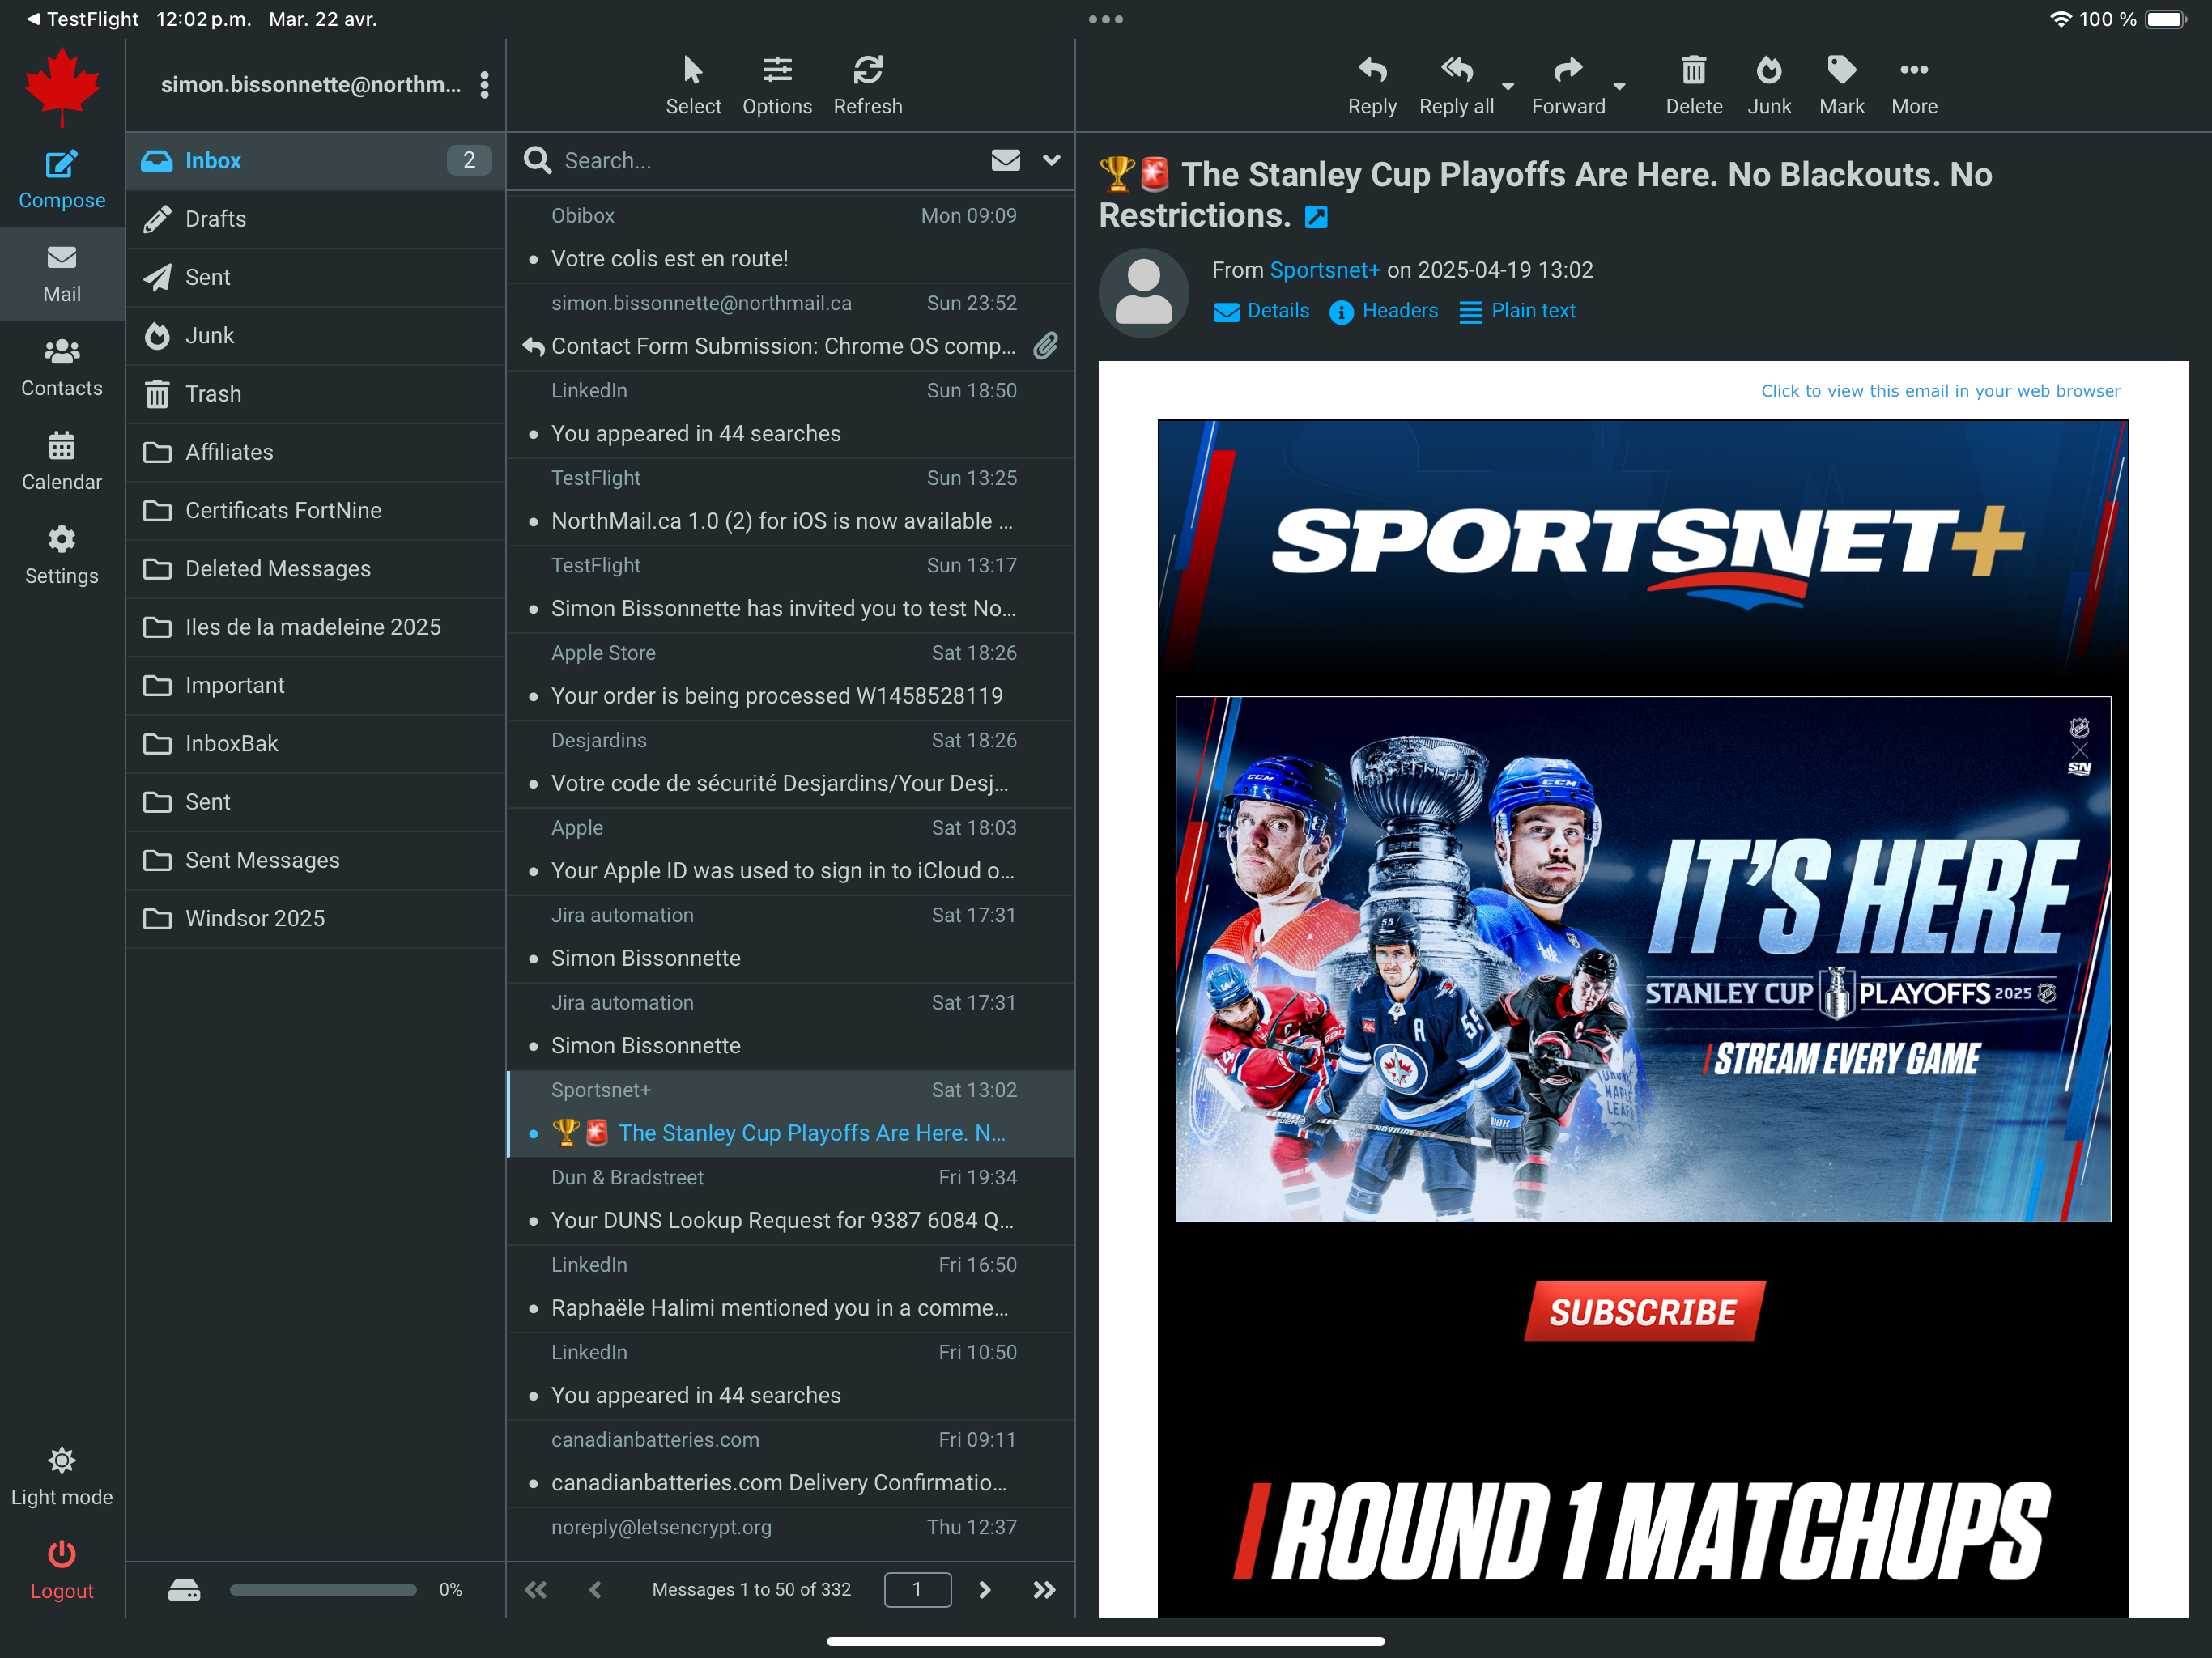Screen dimensions: 2212x1658
Task: Click the magnifier search icon
Action: [538, 160]
